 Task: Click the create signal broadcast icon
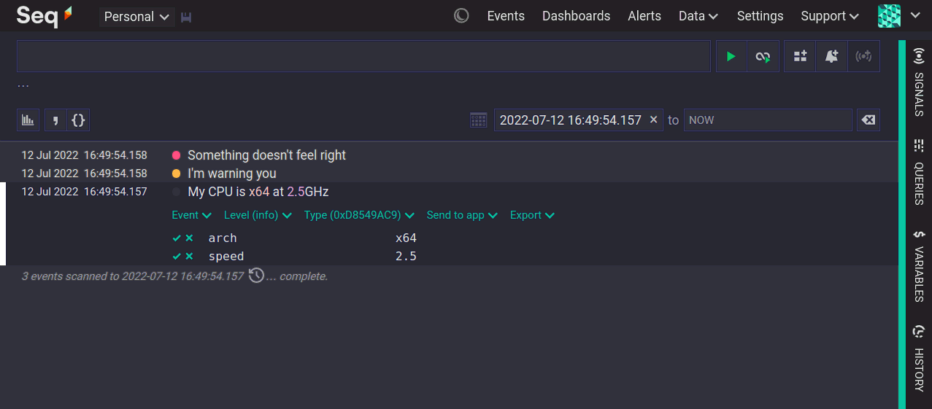point(863,56)
